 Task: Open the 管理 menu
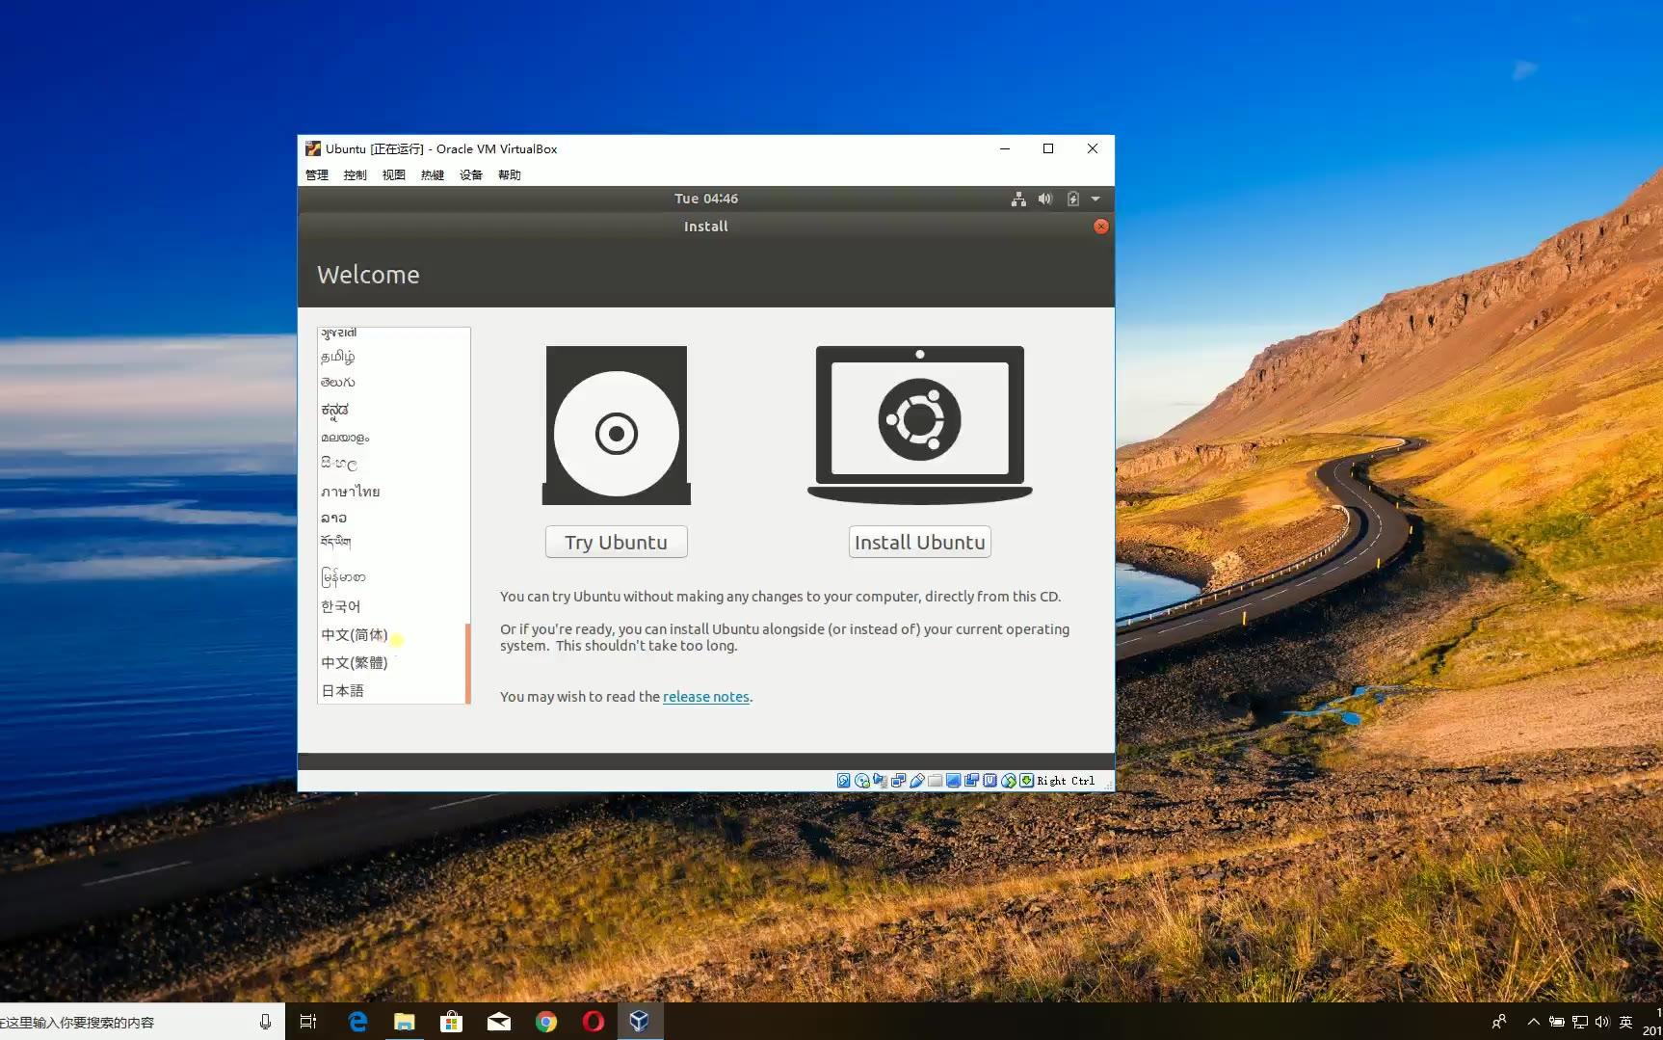pos(317,174)
